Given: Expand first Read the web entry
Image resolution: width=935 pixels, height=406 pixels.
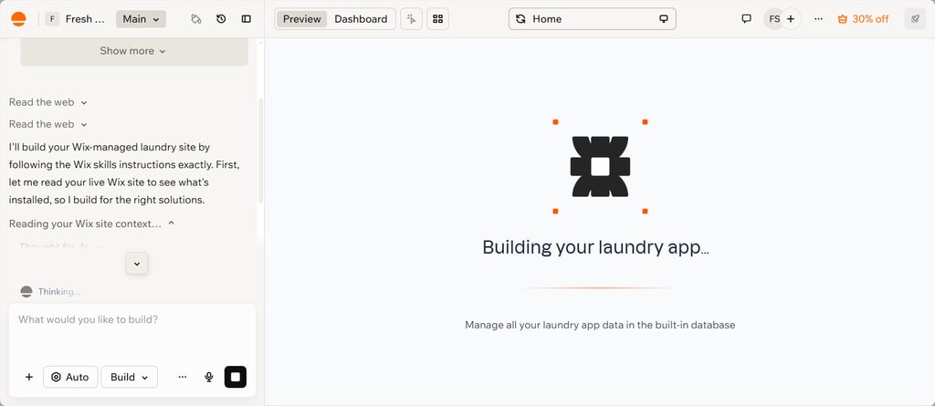Looking at the screenshot, I should click(x=48, y=102).
